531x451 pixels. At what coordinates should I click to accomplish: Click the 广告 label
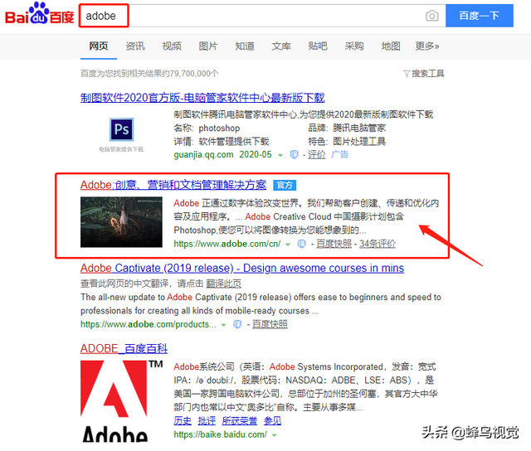click(x=339, y=155)
